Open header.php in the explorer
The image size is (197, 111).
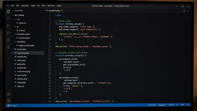[22, 57]
